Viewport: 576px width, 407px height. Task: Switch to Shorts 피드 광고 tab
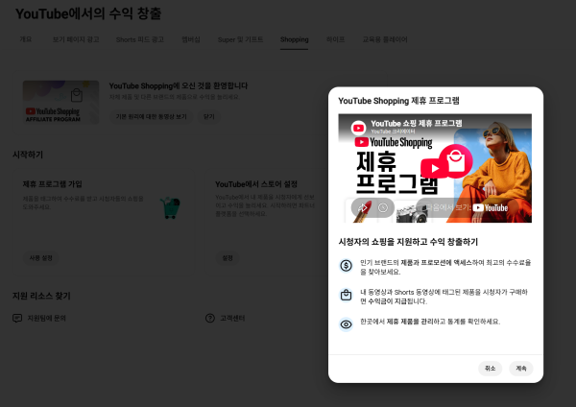click(140, 39)
